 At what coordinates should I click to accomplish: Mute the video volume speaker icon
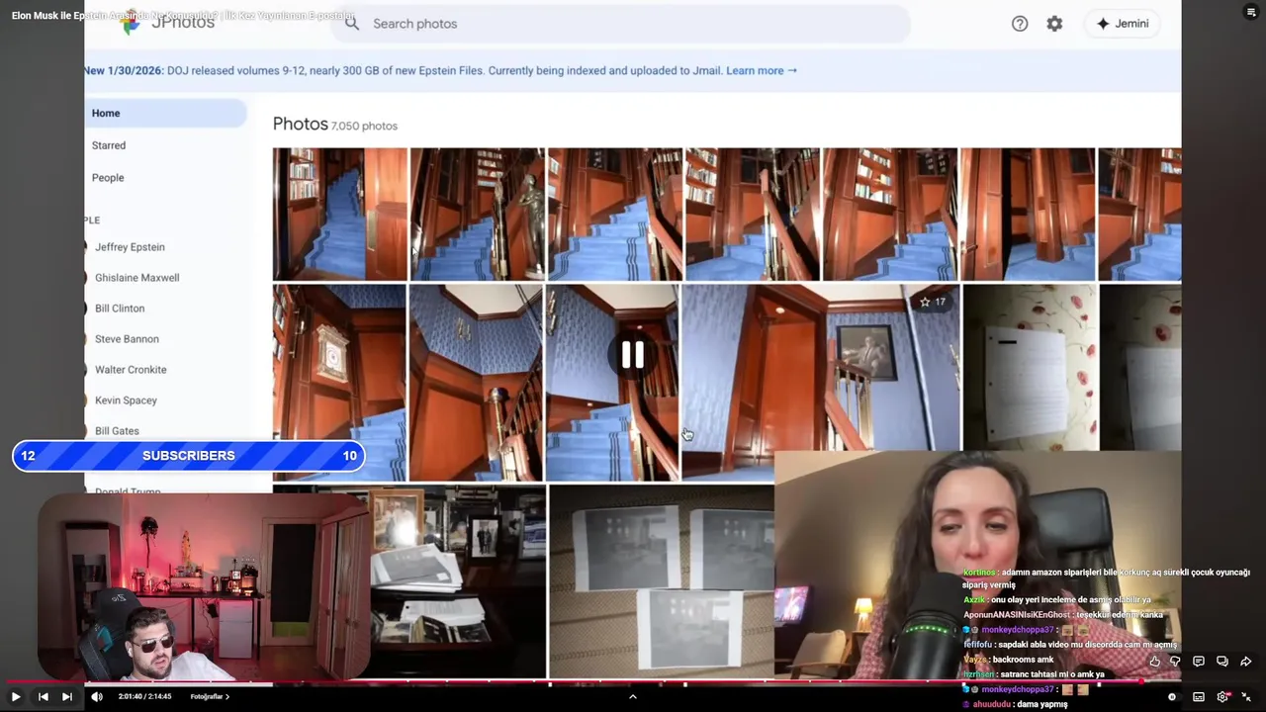click(x=96, y=696)
